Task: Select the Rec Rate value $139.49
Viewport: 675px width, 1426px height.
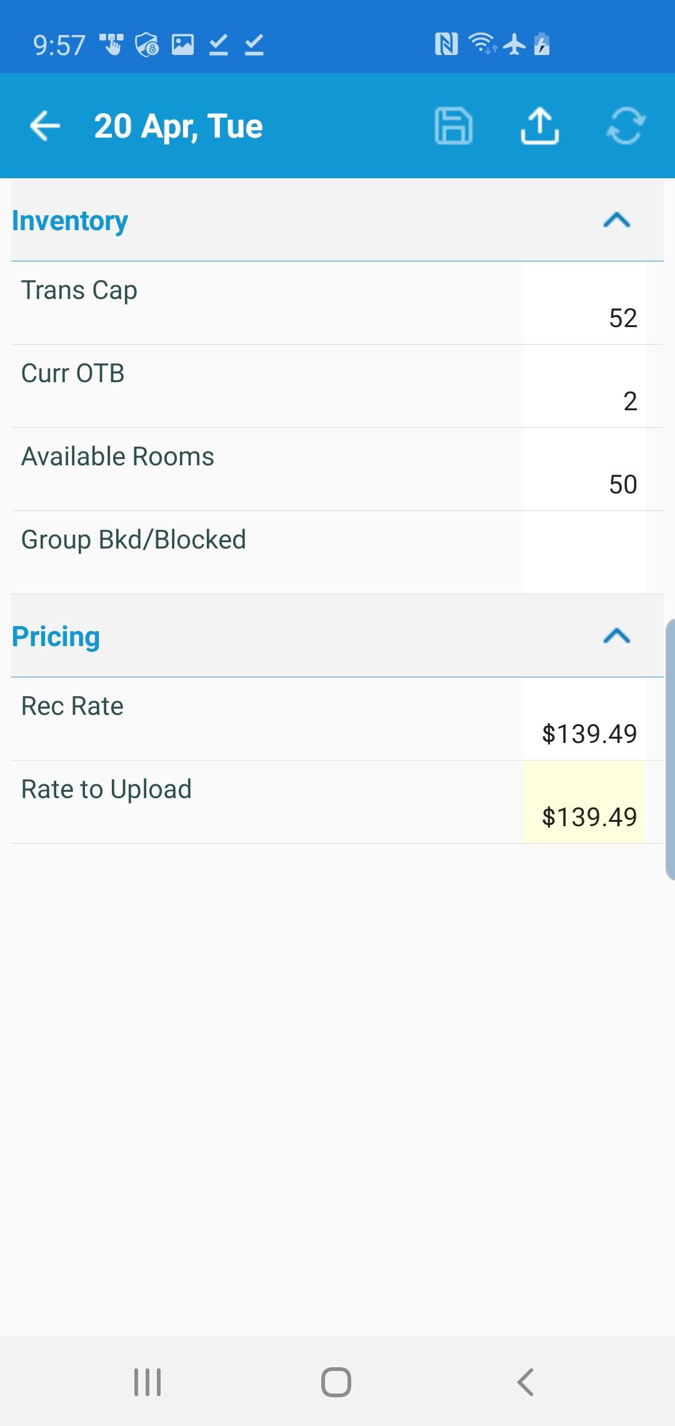Action: click(589, 734)
